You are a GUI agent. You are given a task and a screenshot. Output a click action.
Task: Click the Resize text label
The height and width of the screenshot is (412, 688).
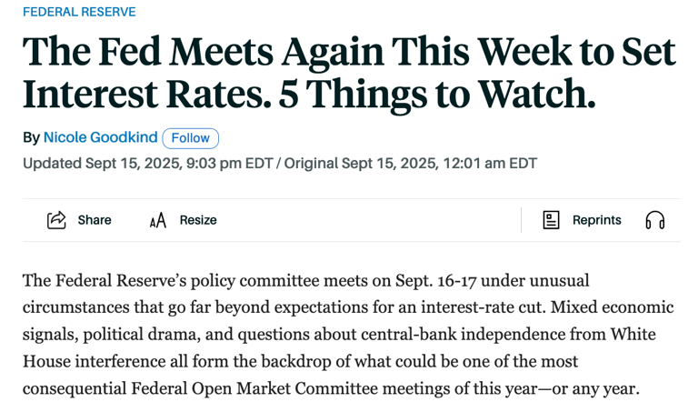coord(198,220)
